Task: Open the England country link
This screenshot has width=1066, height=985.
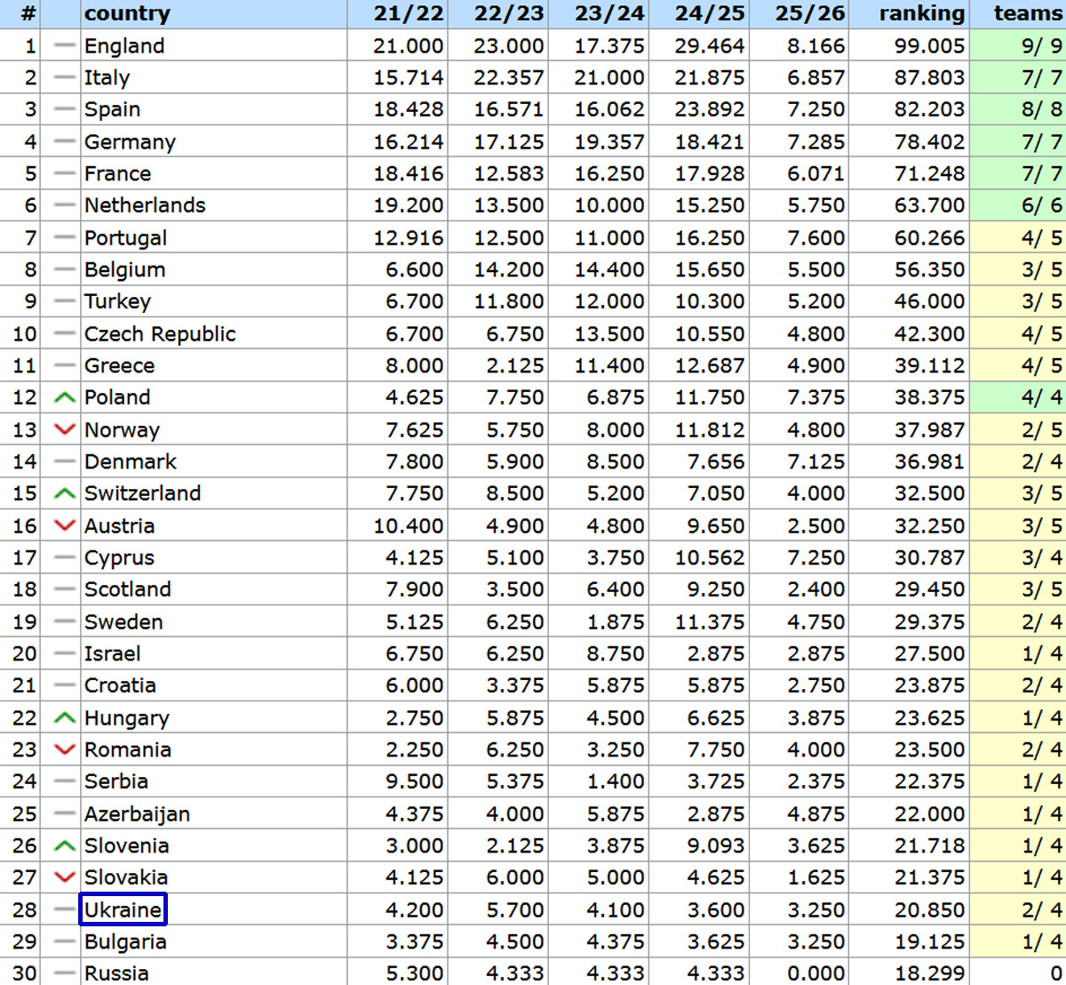Action: [x=124, y=46]
